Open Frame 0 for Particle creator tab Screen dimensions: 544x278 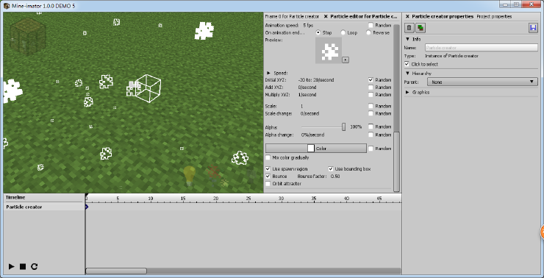coord(292,16)
